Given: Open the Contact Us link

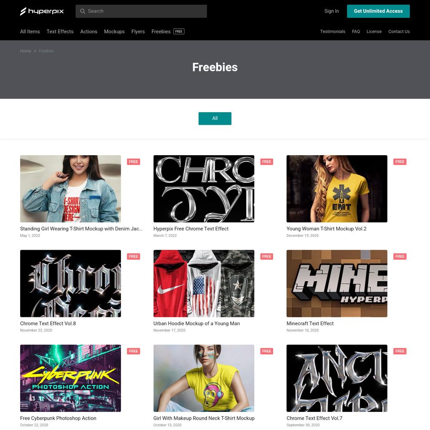Looking at the screenshot, I should coord(399,31).
